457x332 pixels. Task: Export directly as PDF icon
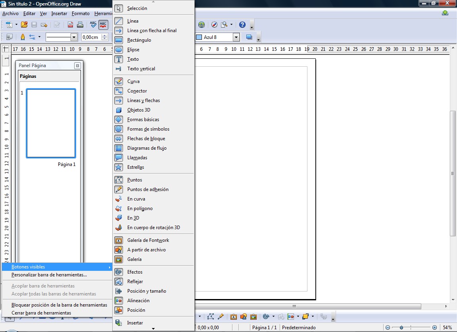pyautogui.click(x=70, y=25)
